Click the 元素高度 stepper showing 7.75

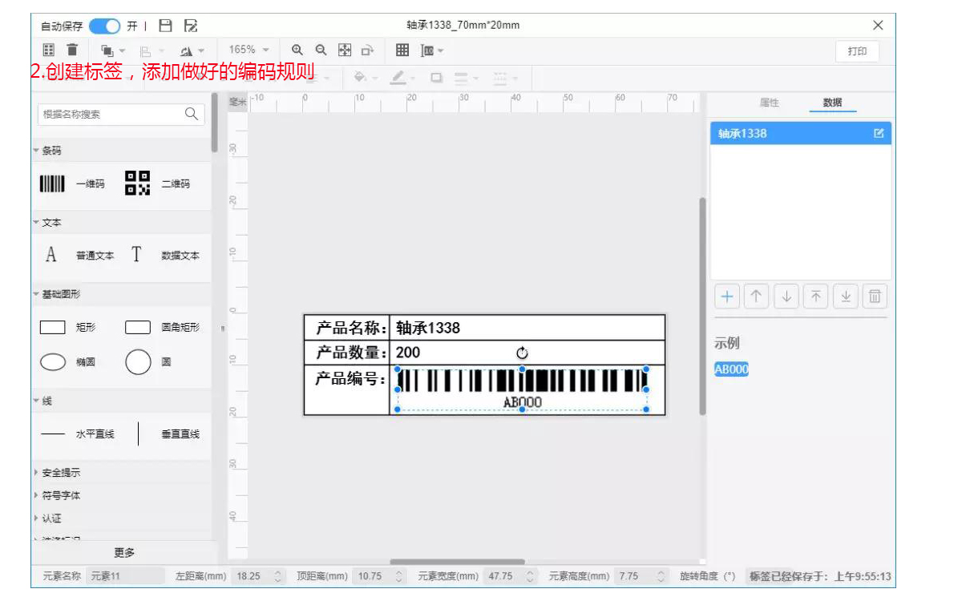point(641,576)
